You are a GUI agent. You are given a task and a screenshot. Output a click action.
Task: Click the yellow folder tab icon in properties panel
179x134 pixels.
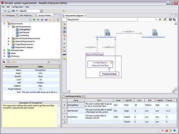point(13,62)
